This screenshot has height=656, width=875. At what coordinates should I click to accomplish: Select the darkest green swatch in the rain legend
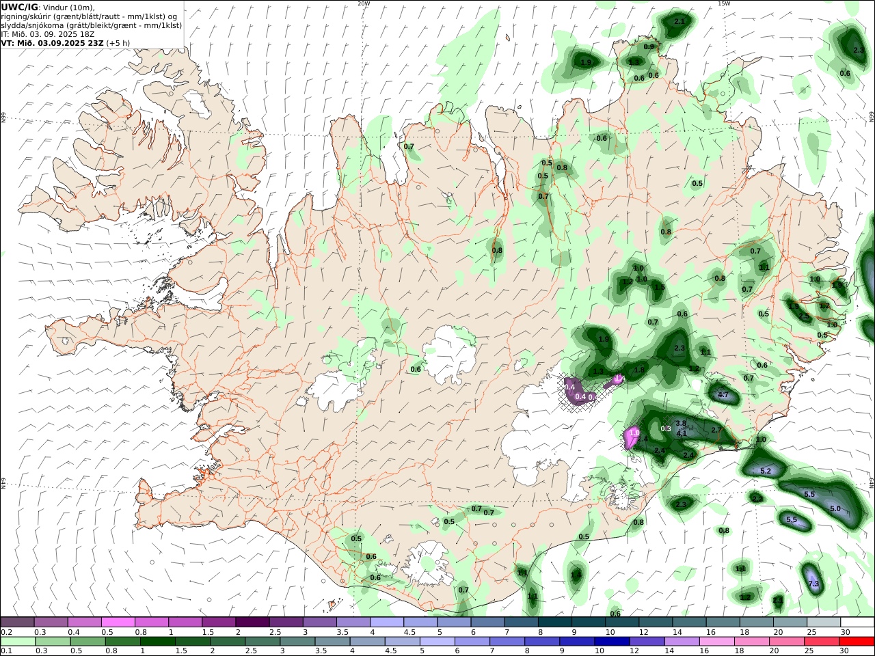[157, 642]
